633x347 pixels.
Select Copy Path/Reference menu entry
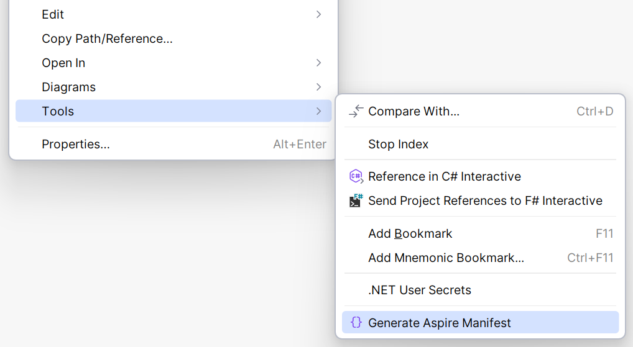(107, 38)
